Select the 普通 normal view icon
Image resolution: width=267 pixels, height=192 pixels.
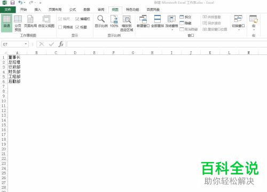pyautogui.click(x=6, y=23)
